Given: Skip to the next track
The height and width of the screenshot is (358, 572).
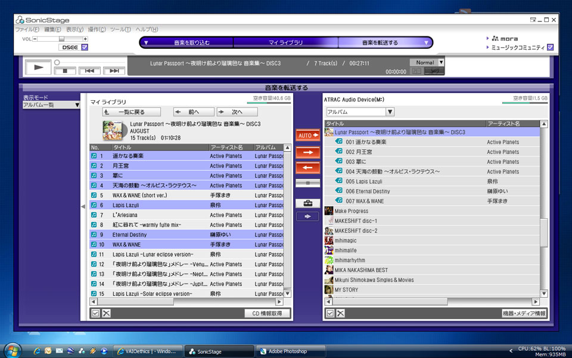Looking at the screenshot, I should (114, 71).
